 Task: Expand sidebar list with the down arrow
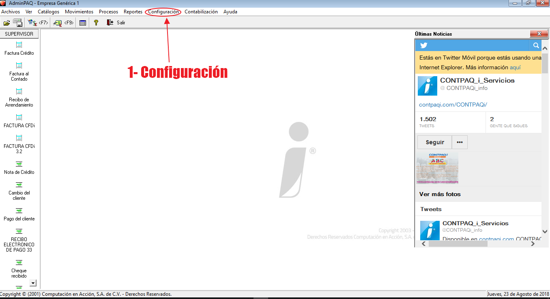coord(33,283)
